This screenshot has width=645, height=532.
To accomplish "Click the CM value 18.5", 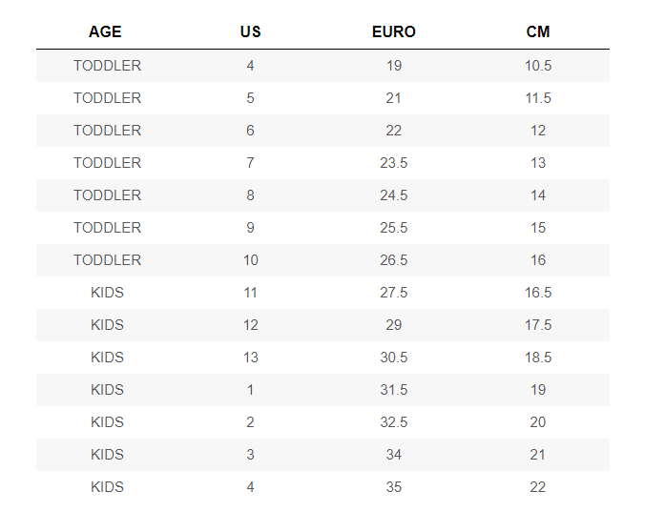I will click(538, 358).
